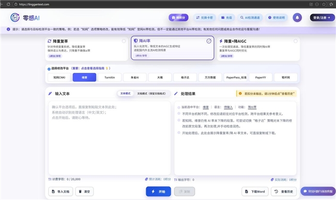Viewport: 336px width, 200px height.
Task: Select the 降AI率 mode card
Action: pyautogui.click(x=173, y=48)
